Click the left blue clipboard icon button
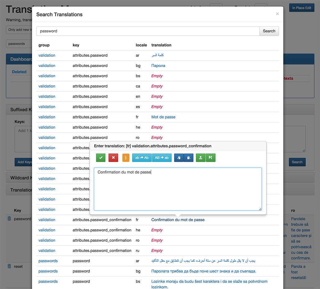Image resolution: width=320 pixels, height=289 pixels. tap(179, 158)
